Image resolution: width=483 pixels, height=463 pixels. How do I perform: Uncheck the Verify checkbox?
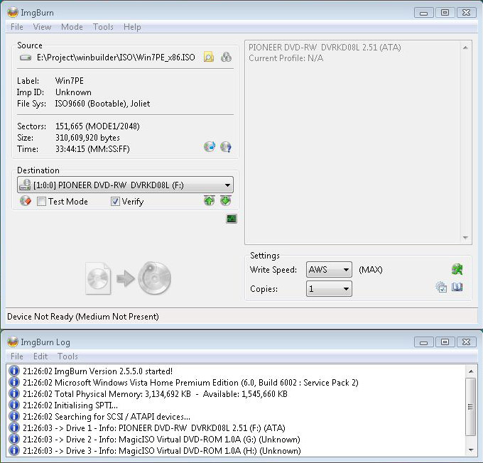(115, 202)
